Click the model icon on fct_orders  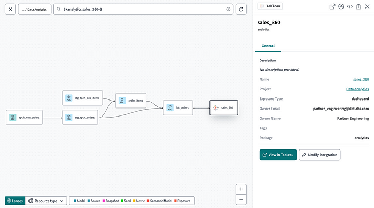tap(170, 107)
